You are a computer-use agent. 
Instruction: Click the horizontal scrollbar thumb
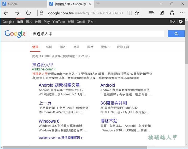(75, 147)
